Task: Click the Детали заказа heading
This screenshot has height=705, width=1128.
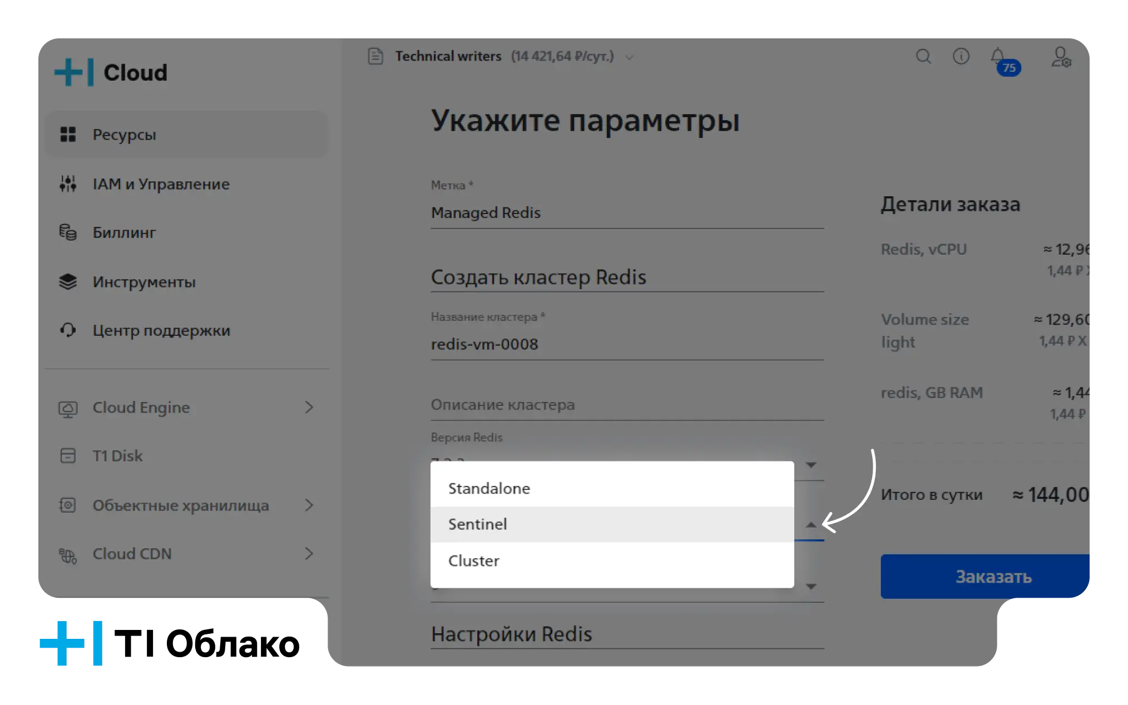Action: coord(951,204)
